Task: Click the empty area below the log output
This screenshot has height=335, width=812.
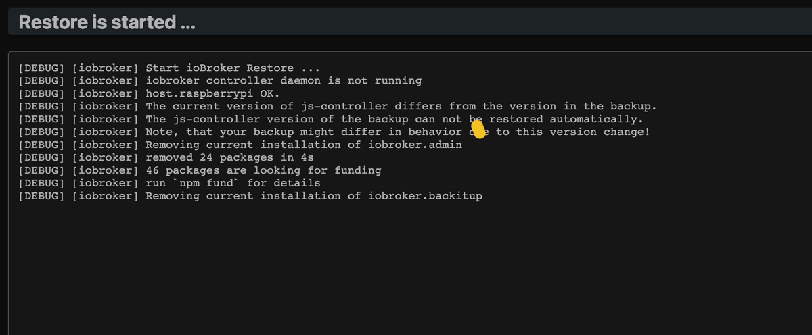Action: [406, 270]
